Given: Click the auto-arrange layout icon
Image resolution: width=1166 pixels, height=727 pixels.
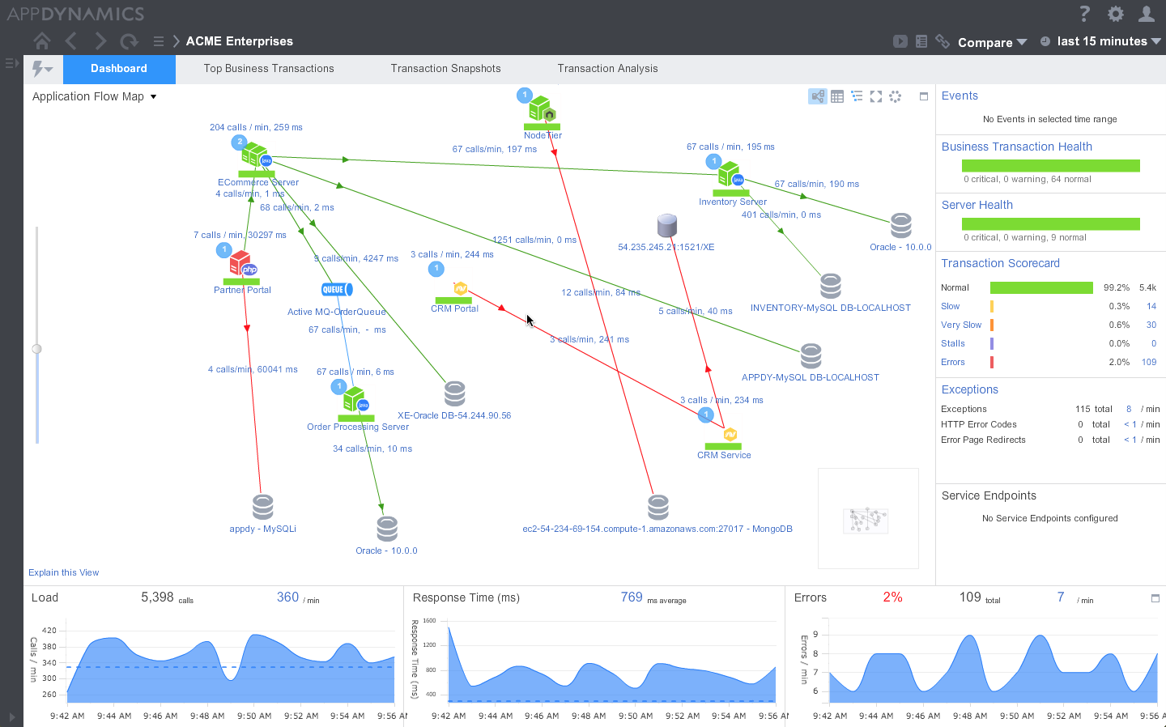Looking at the screenshot, I should click(896, 96).
